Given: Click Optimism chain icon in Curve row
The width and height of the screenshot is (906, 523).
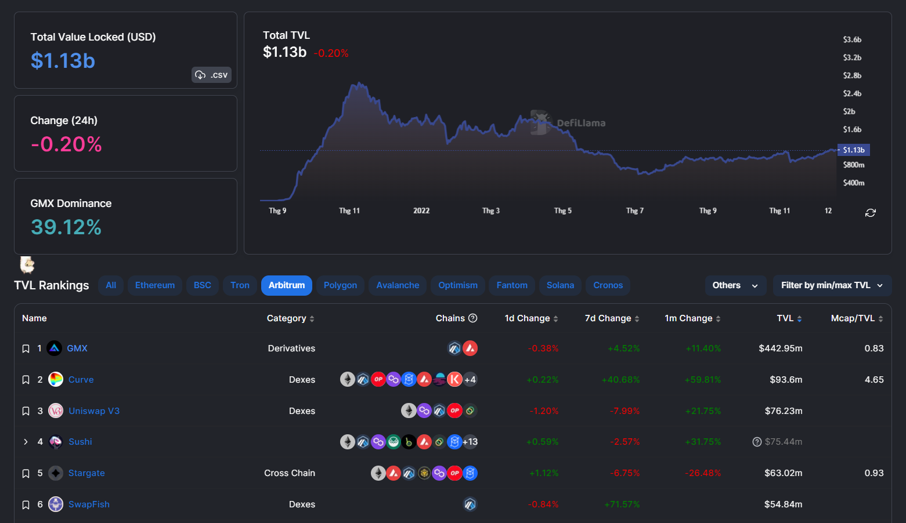Looking at the screenshot, I should pos(378,380).
